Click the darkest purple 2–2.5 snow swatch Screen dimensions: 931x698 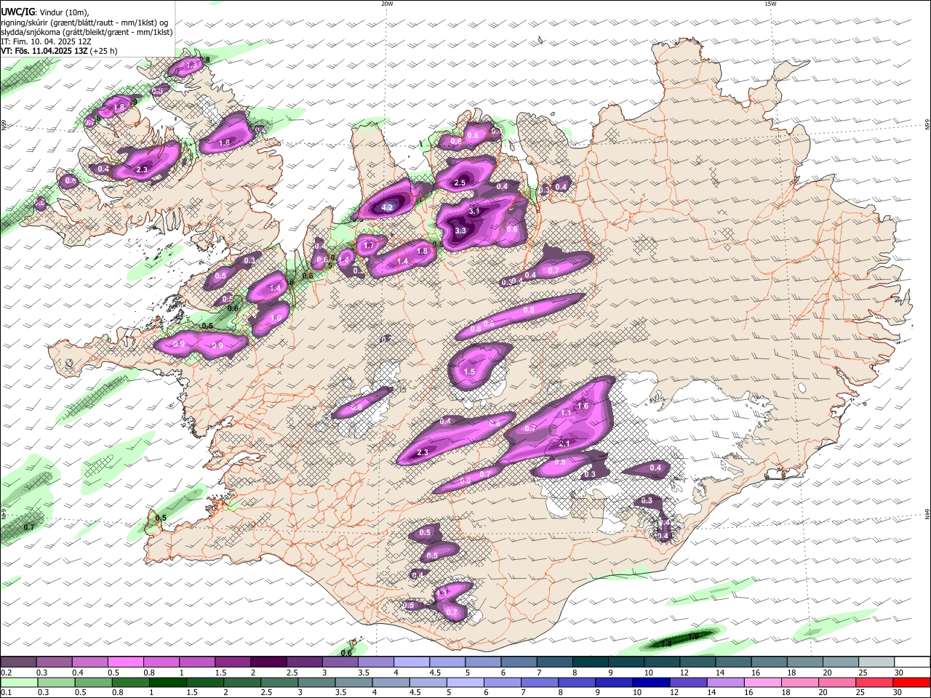269,662
